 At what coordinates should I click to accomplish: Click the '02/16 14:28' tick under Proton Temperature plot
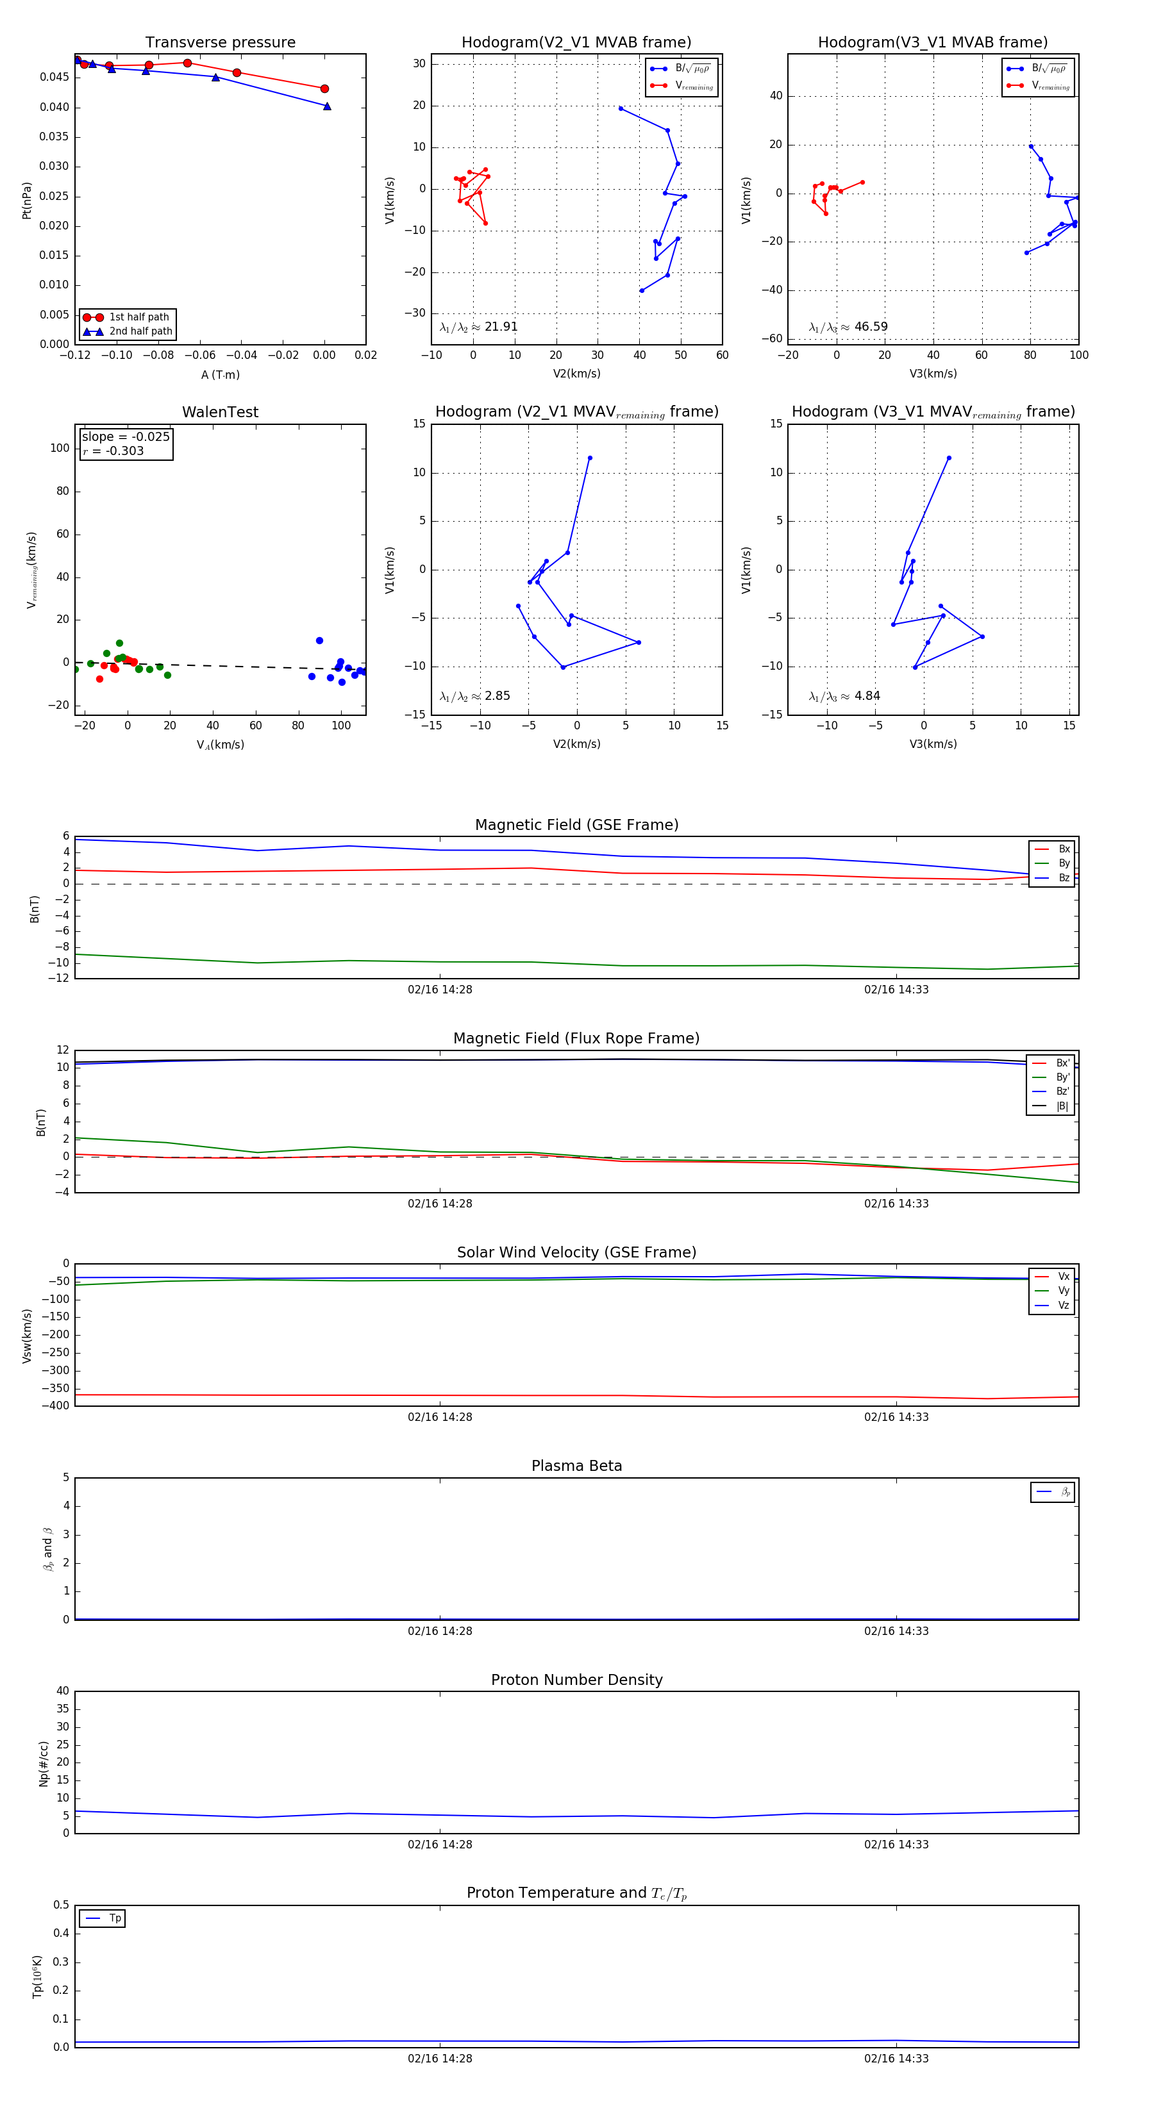tap(439, 2059)
